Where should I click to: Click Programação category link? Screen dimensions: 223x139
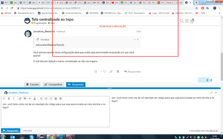pos(39,23)
